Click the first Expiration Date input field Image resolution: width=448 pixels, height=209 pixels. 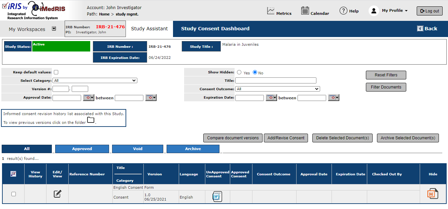pyautogui.click(x=250, y=98)
